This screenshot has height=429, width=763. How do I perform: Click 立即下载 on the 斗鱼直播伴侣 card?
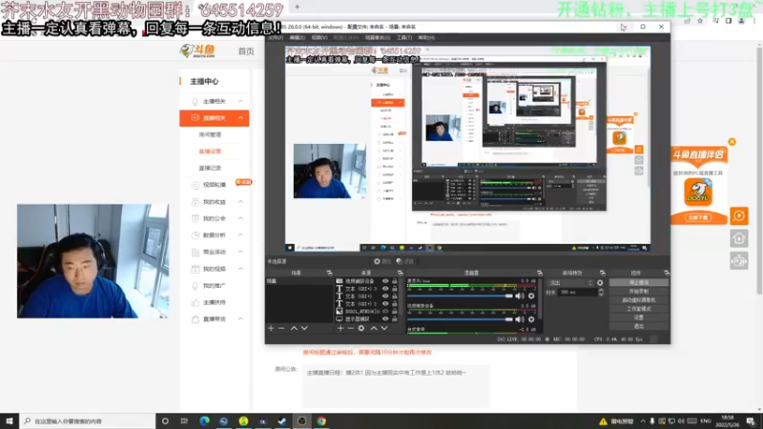click(x=698, y=217)
